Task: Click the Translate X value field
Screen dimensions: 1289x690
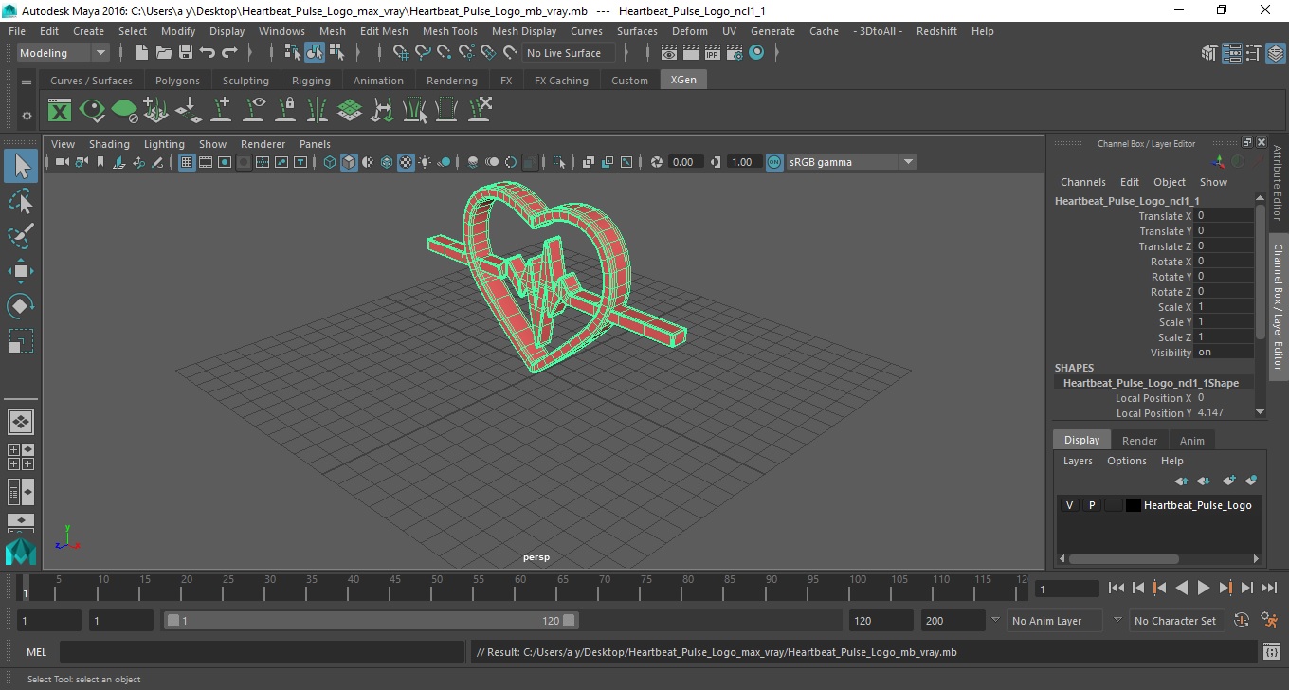Action: coord(1224,216)
